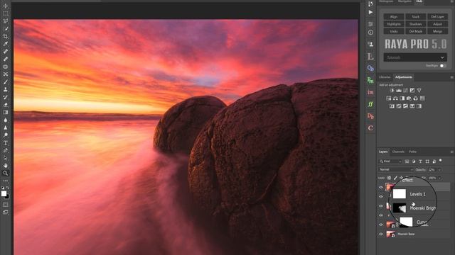Open the Info panel icon
Viewport: 455px width, 255px height.
click(370, 33)
